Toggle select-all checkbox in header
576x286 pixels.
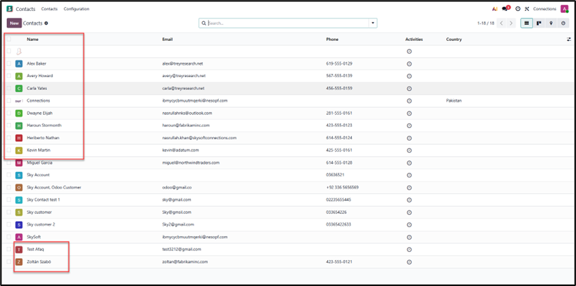[9, 39]
